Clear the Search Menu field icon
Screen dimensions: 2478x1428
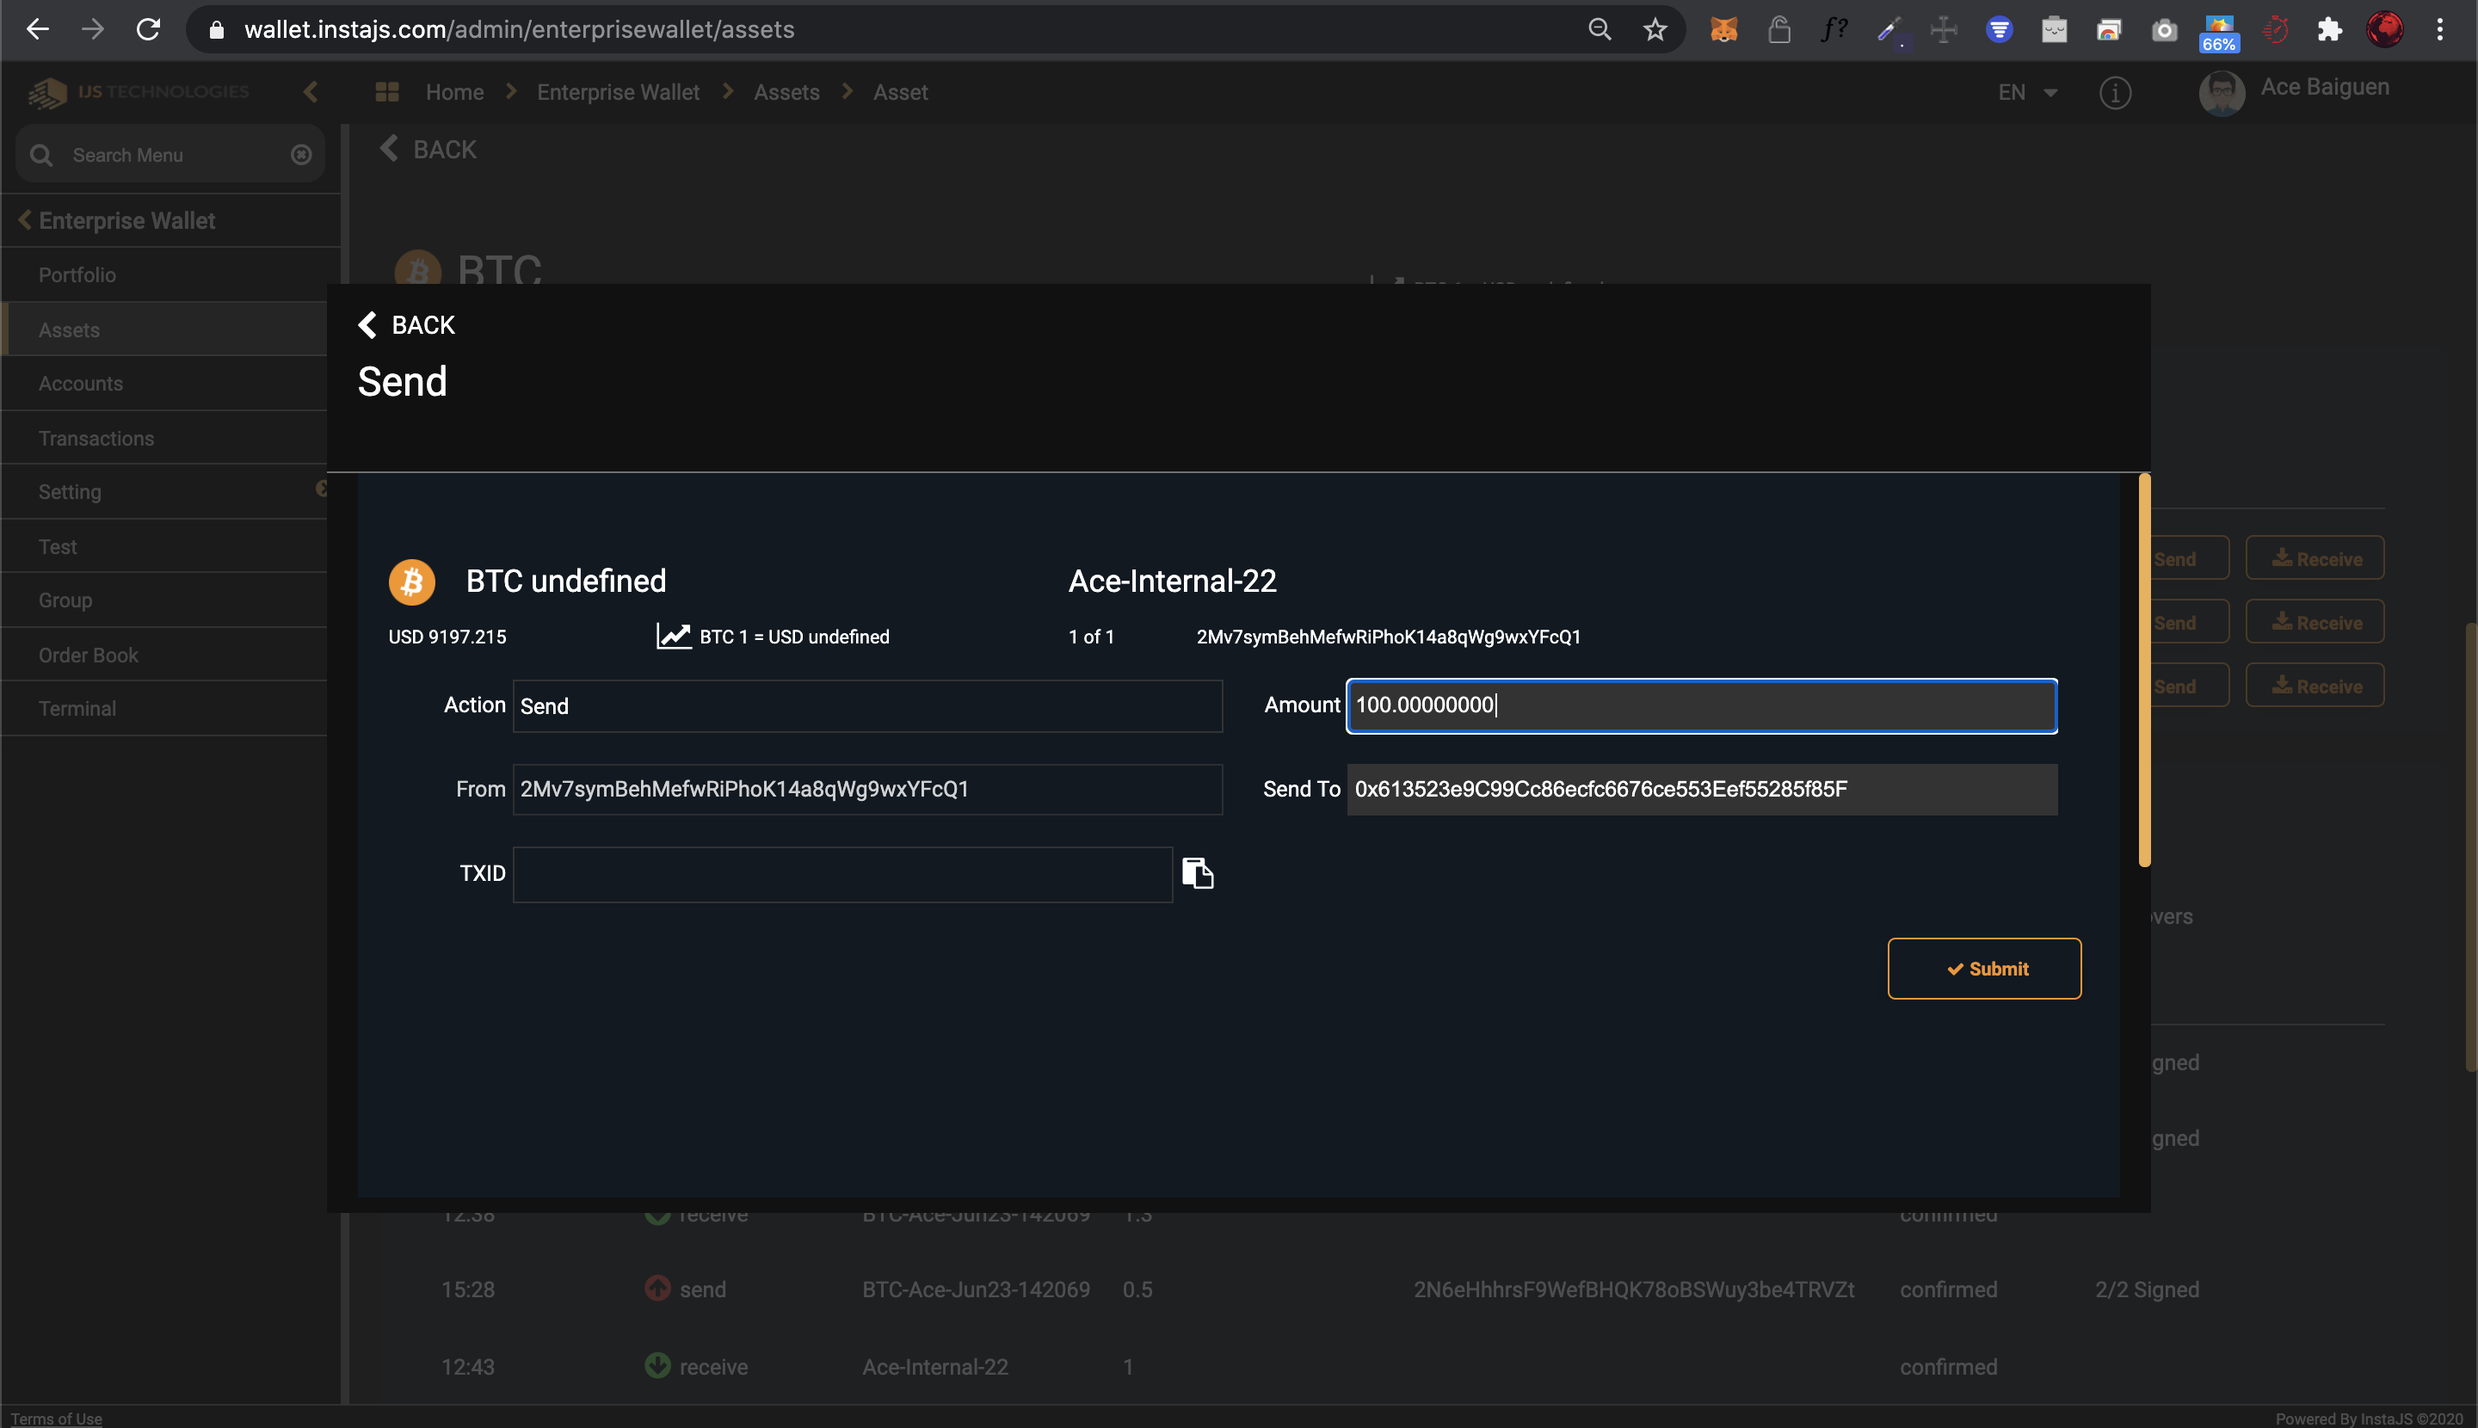[301, 155]
